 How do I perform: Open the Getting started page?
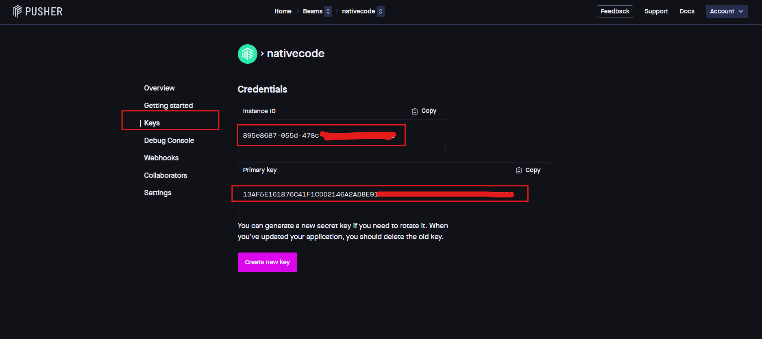[168, 106]
